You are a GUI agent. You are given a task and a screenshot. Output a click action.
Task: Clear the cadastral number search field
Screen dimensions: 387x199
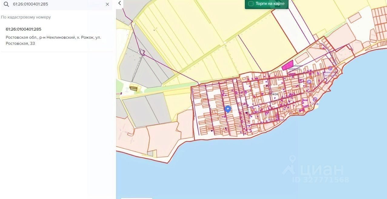(107, 4)
